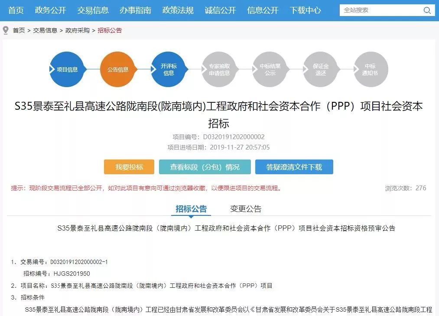This screenshot has width=439, height=316.
Task: Stay on the 招标公告 tab
Action: click(x=191, y=208)
